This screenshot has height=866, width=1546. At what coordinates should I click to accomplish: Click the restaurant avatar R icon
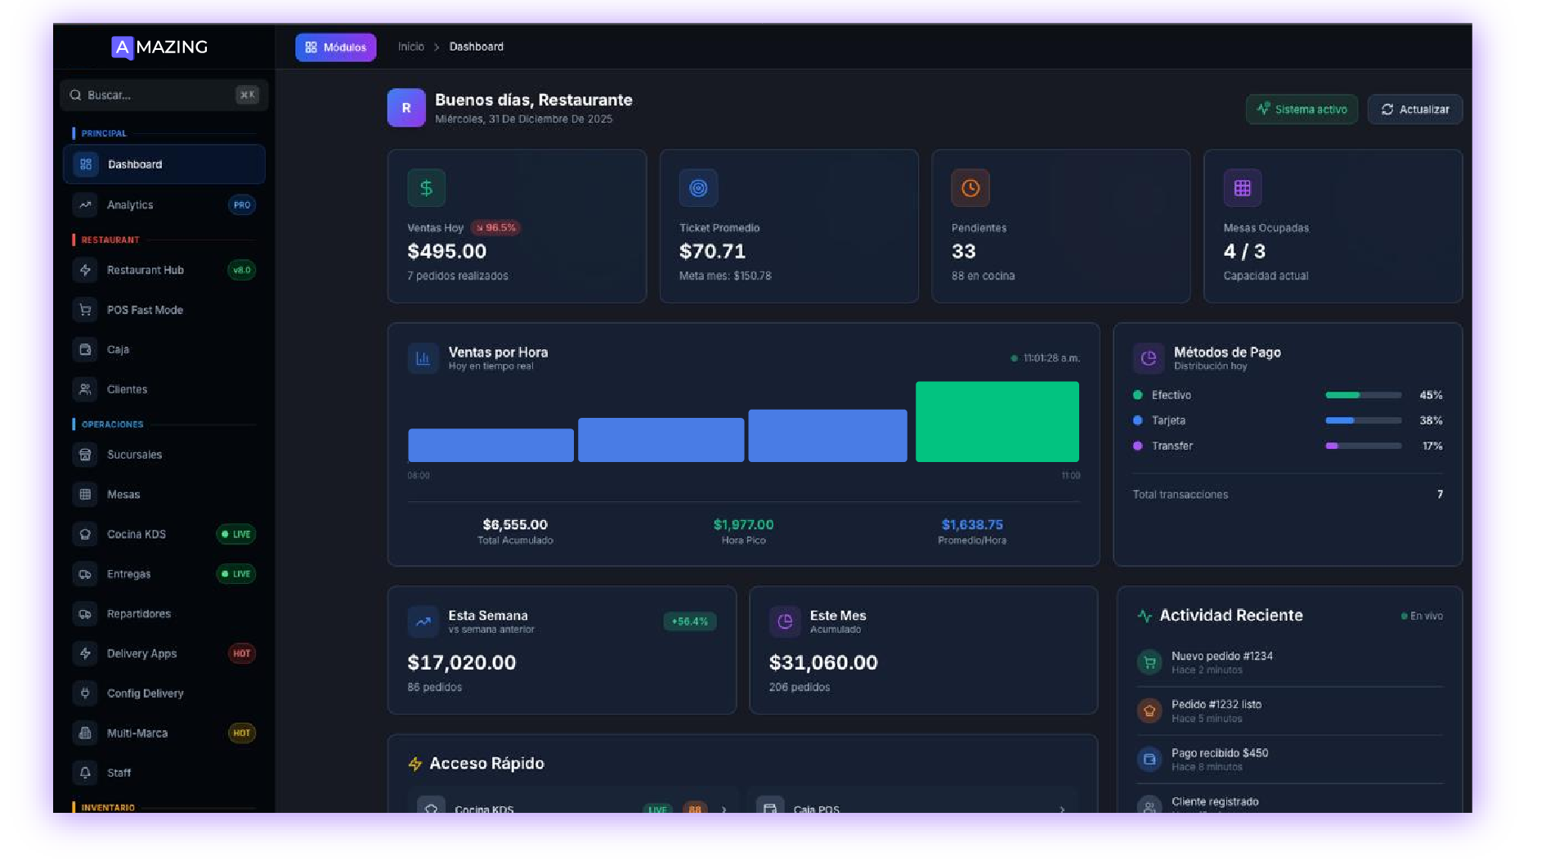(406, 108)
